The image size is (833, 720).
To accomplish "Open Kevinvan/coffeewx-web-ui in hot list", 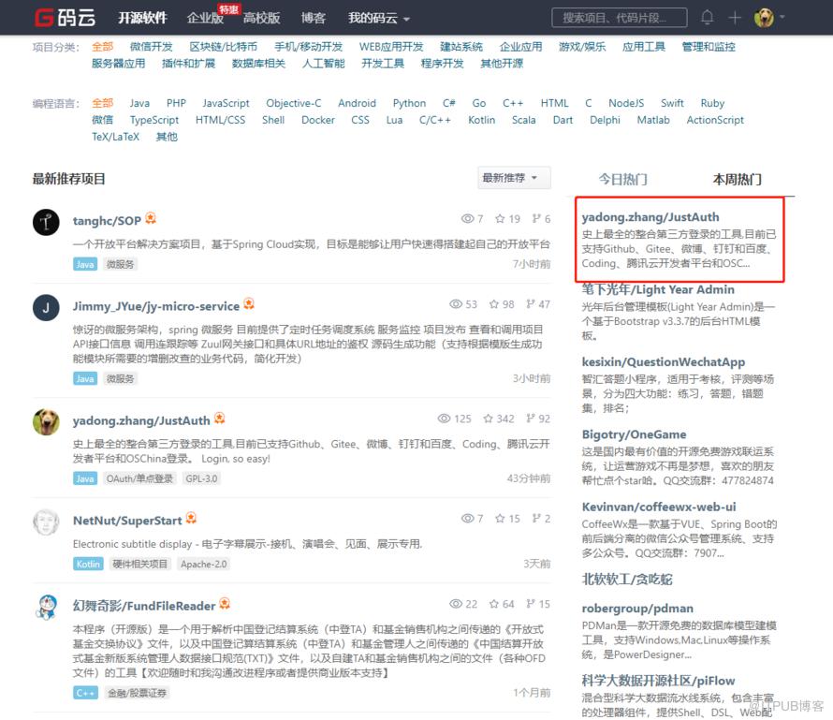I will pos(659,507).
